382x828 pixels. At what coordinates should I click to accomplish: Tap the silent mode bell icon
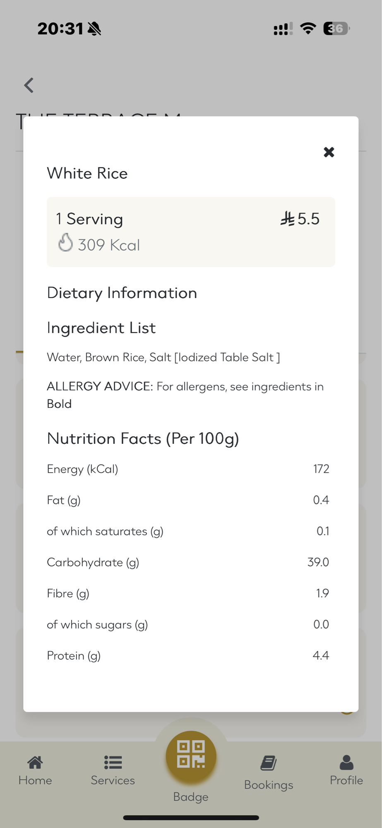click(x=95, y=29)
